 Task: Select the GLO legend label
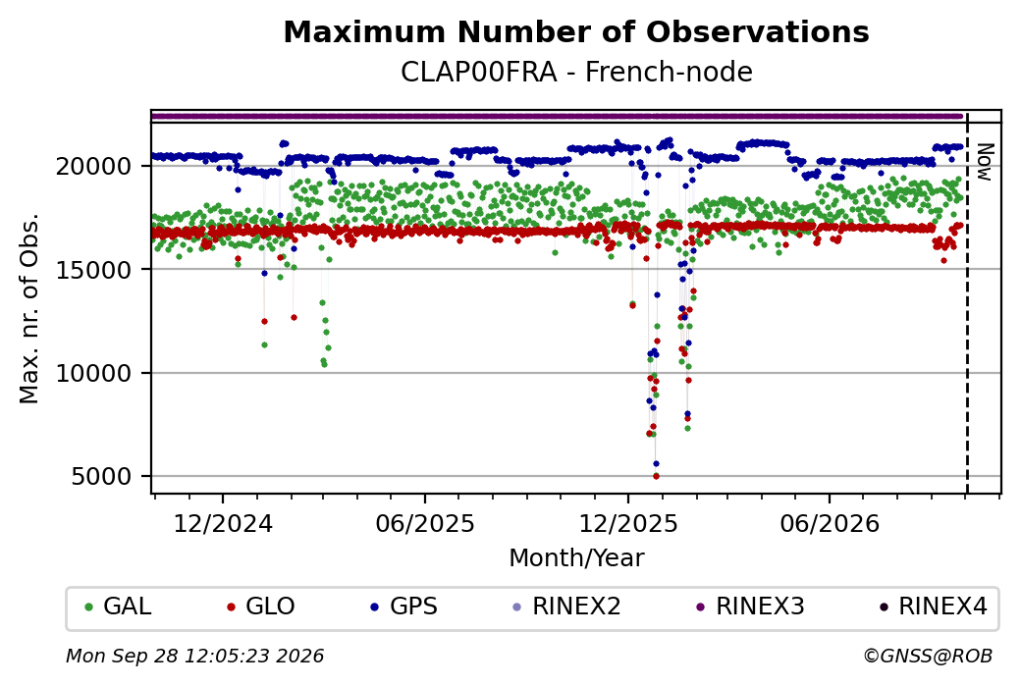[x=270, y=607]
